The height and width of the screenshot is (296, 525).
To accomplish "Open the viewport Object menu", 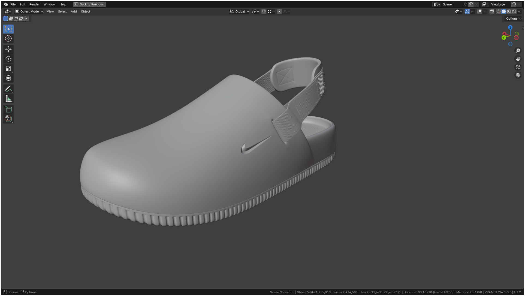I will click(85, 11).
